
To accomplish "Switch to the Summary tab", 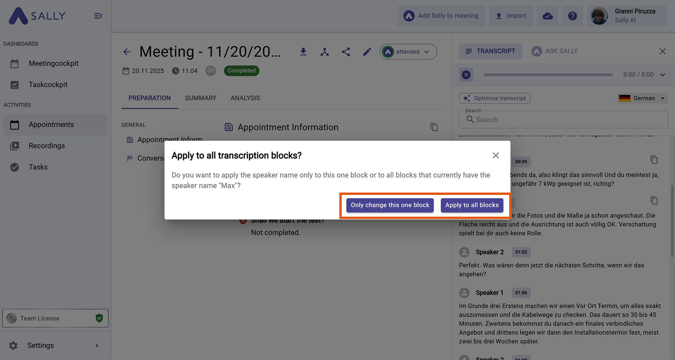I will click(200, 98).
